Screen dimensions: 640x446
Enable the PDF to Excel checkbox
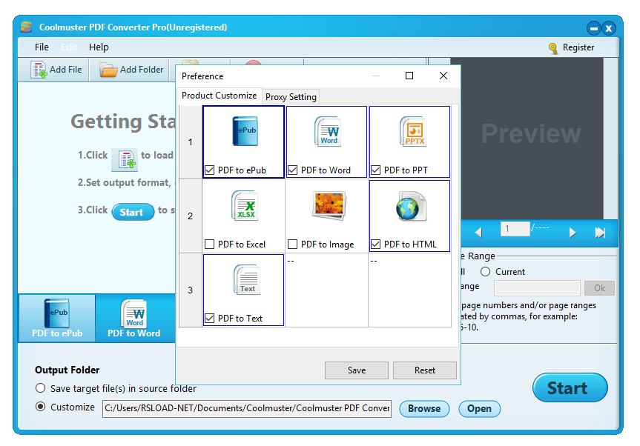click(x=209, y=244)
